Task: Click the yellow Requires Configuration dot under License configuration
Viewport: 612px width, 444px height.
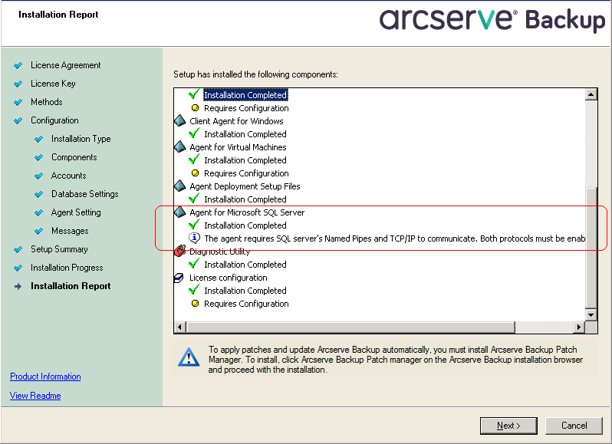Action: pos(195,303)
